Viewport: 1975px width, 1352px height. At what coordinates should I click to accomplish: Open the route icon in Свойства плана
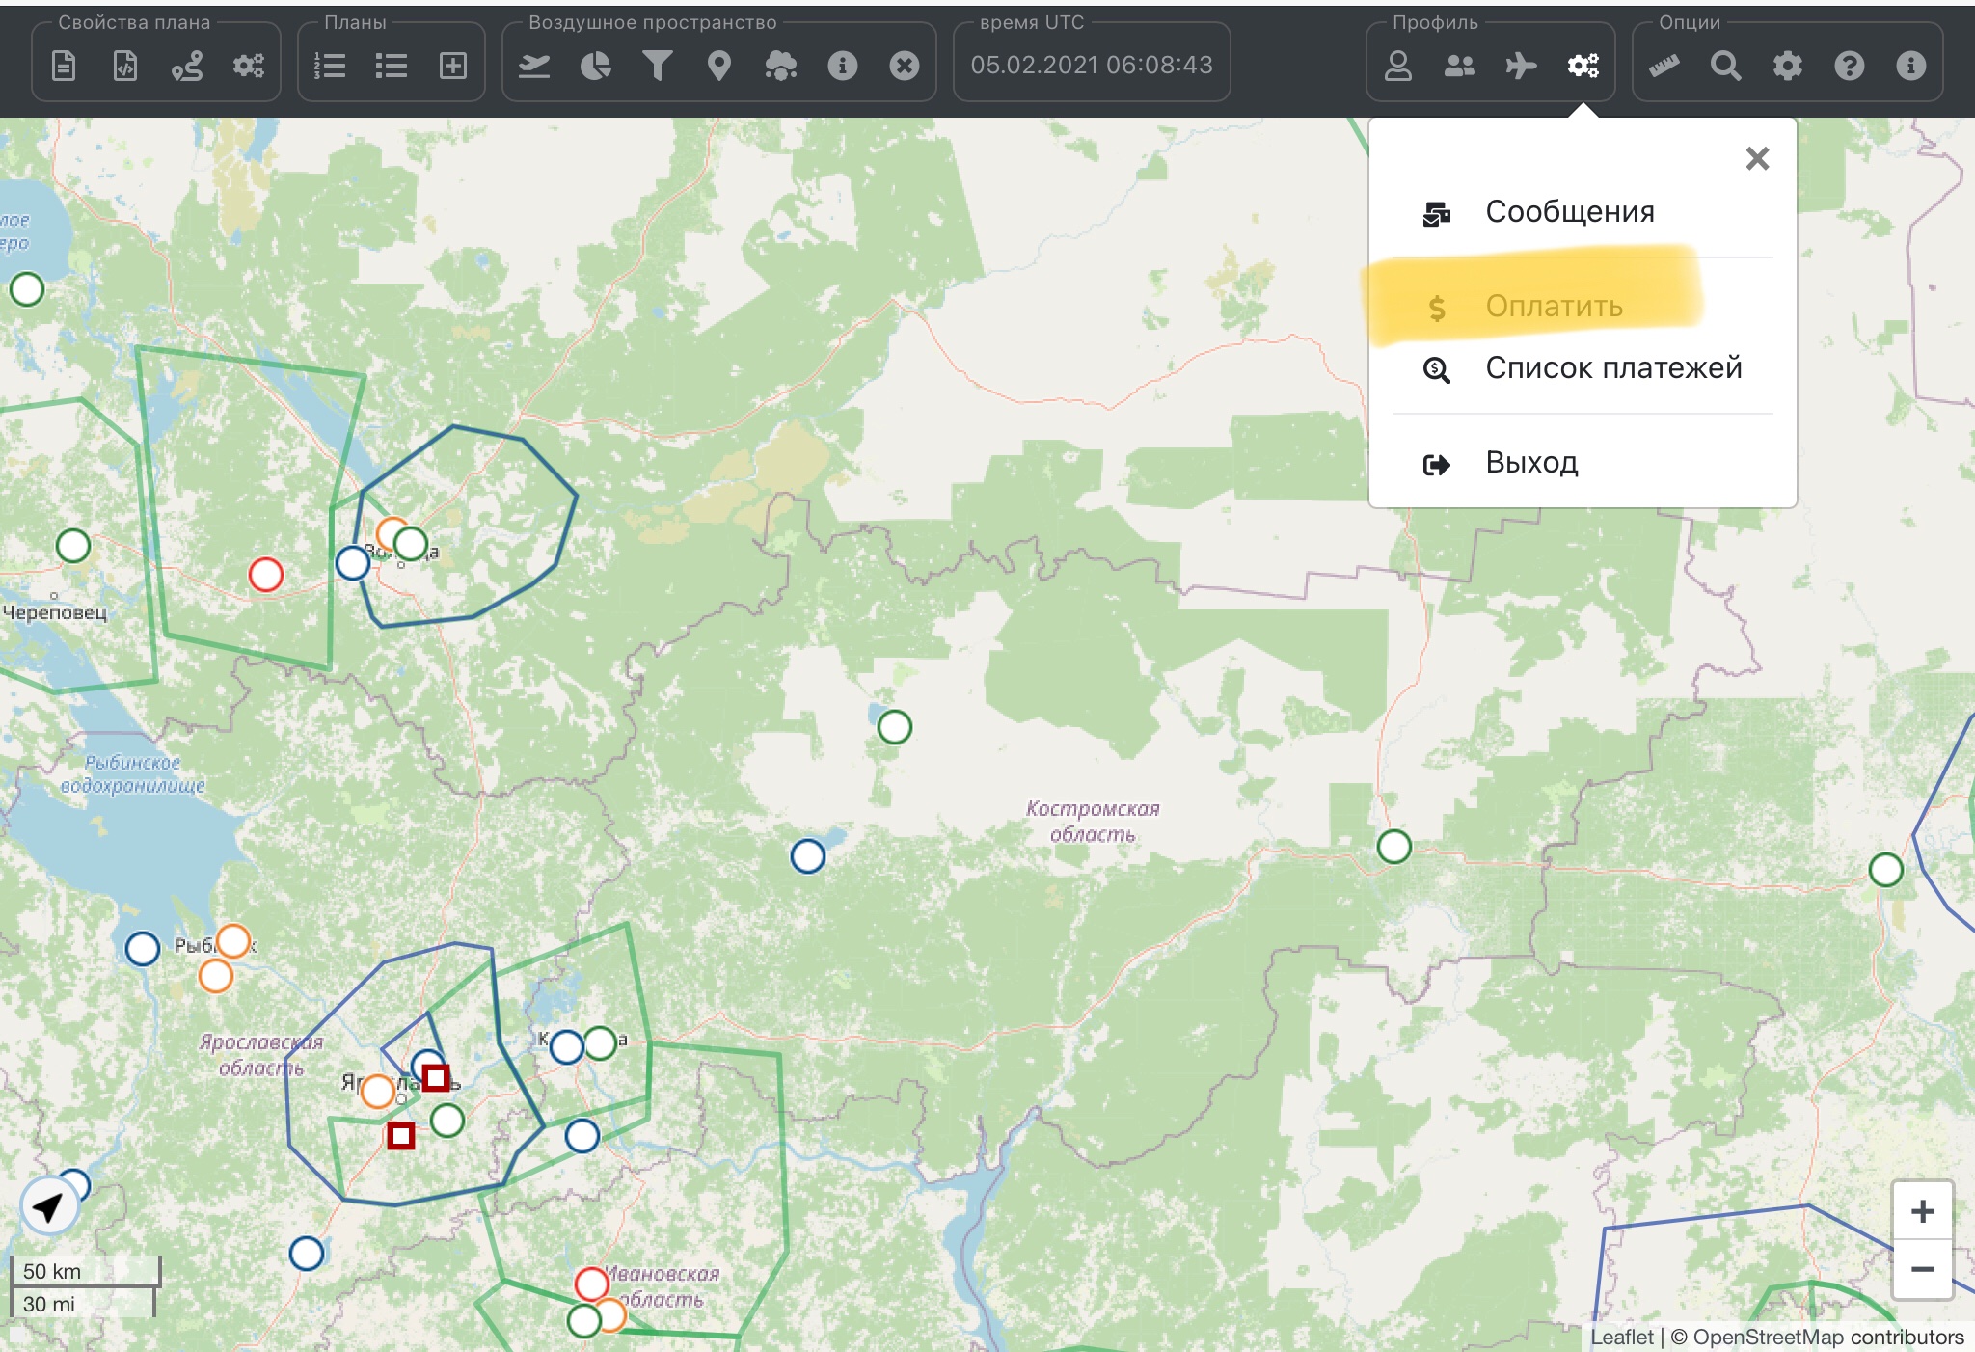(x=187, y=66)
